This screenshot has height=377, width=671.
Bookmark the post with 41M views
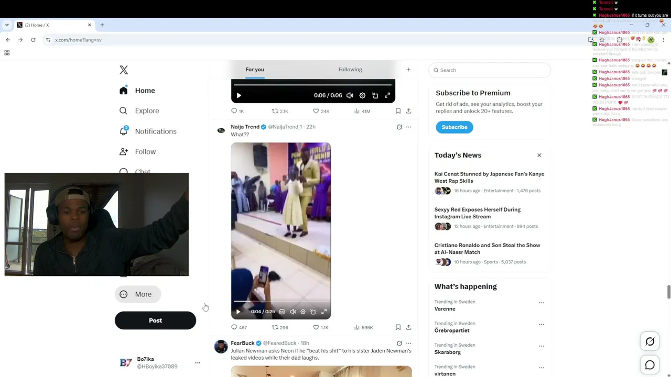coord(398,111)
